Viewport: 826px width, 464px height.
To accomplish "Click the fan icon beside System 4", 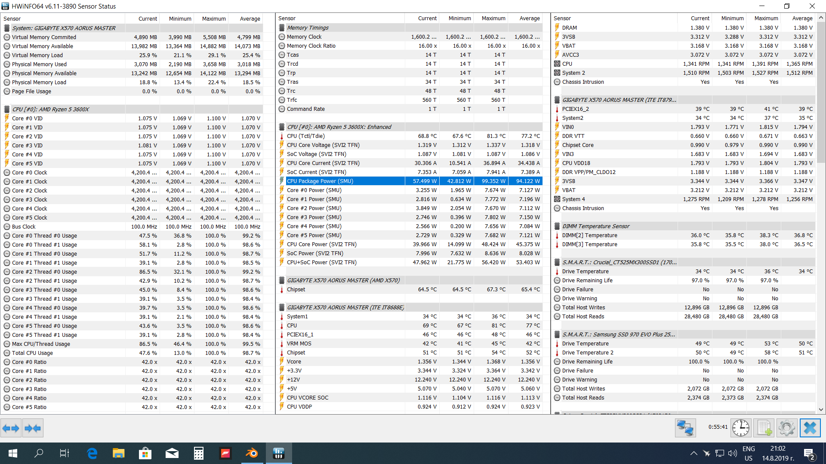I will click(x=557, y=199).
